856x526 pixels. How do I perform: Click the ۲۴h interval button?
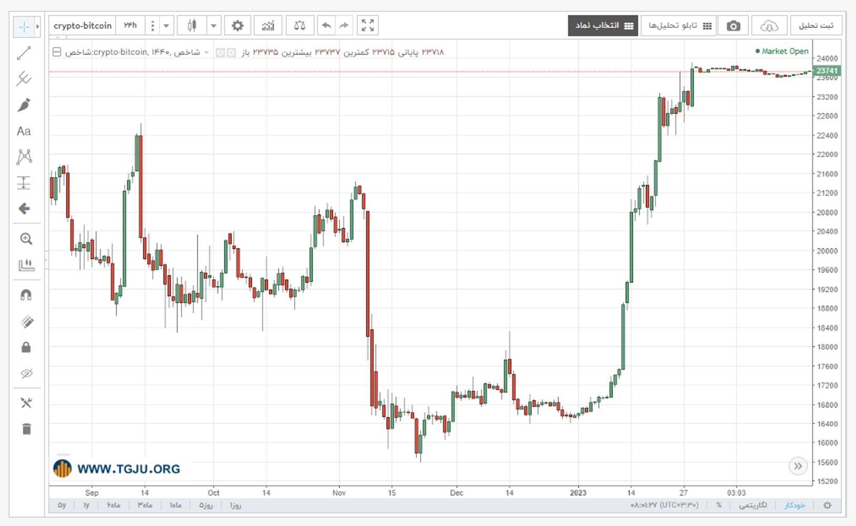[130, 25]
